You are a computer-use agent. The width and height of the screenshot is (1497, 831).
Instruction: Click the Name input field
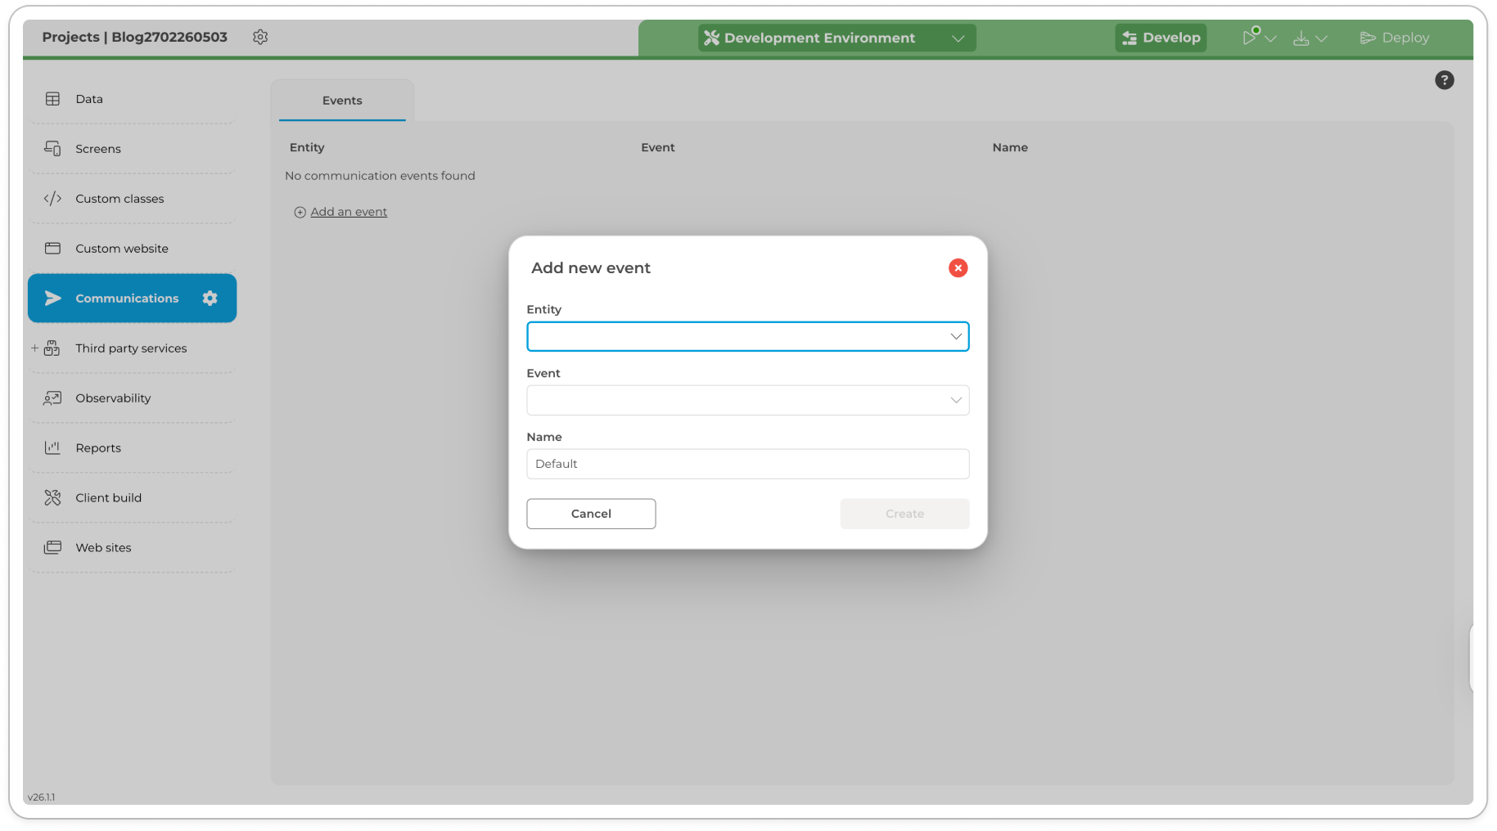click(x=747, y=464)
